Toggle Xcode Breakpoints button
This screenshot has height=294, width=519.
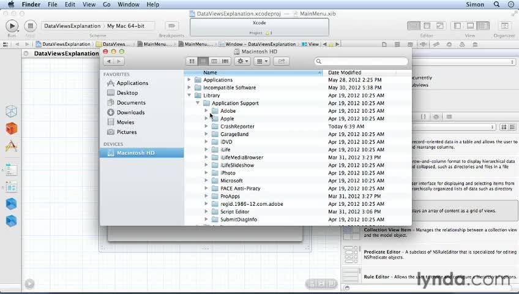pyautogui.click(x=171, y=26)
